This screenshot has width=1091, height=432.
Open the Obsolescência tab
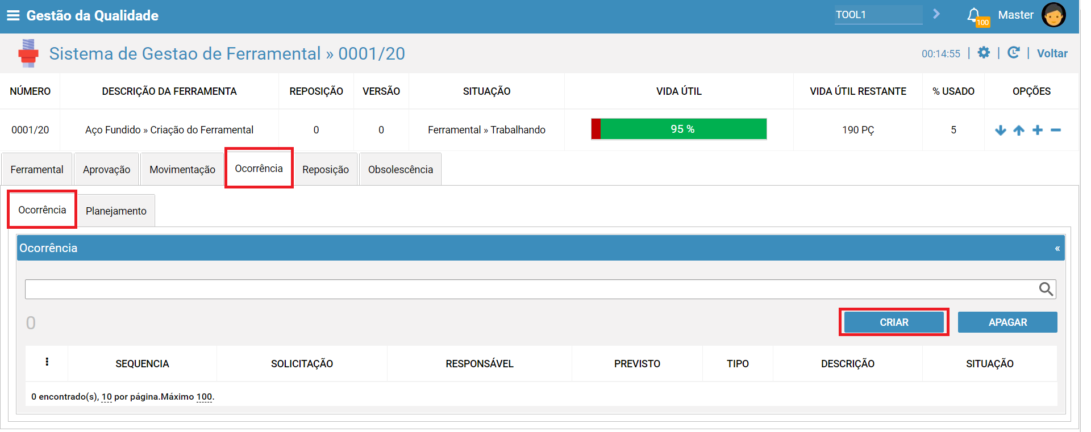401,169
